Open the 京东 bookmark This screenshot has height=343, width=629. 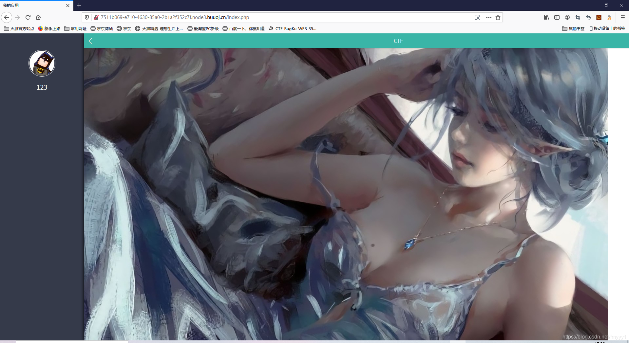[x=124, y=28]
